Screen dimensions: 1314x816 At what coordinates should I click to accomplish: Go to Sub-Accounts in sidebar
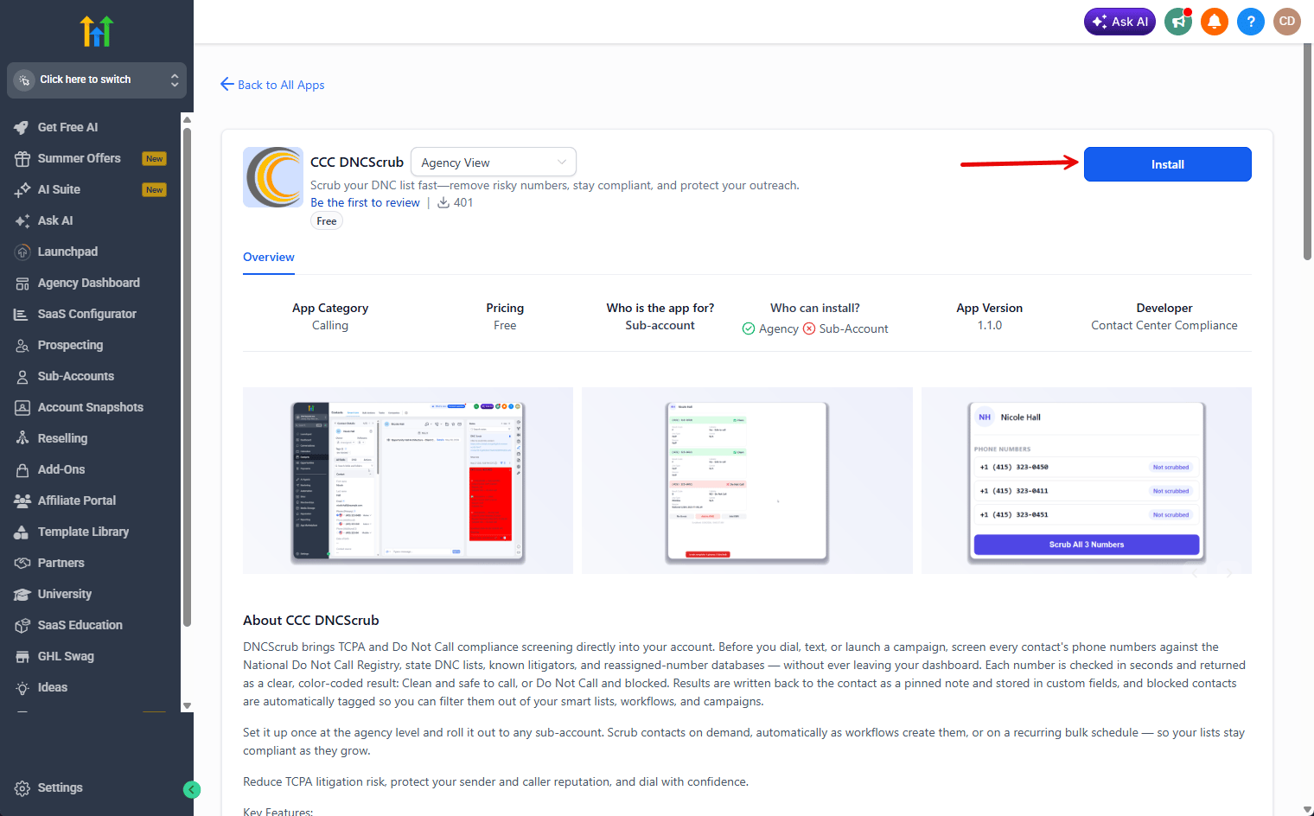[x=76, y=377]
